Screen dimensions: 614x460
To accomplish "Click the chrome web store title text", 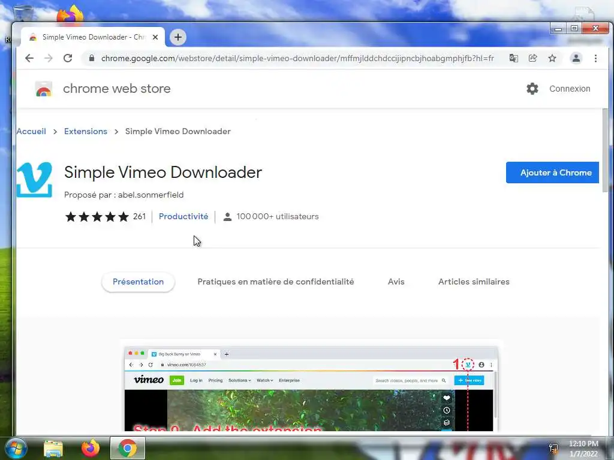I will tap(117, 89).
